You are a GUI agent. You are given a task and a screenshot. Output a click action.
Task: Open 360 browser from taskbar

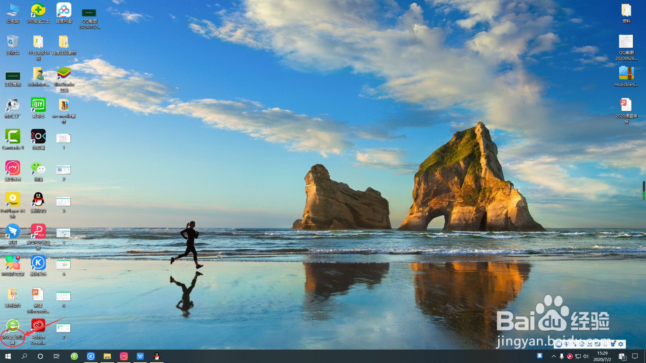pyautogui.click(x=74, y=356)
